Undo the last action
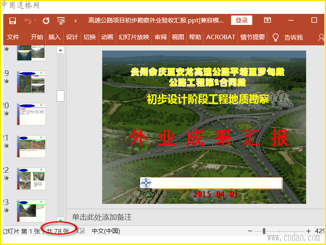 [x=28, y=21]
